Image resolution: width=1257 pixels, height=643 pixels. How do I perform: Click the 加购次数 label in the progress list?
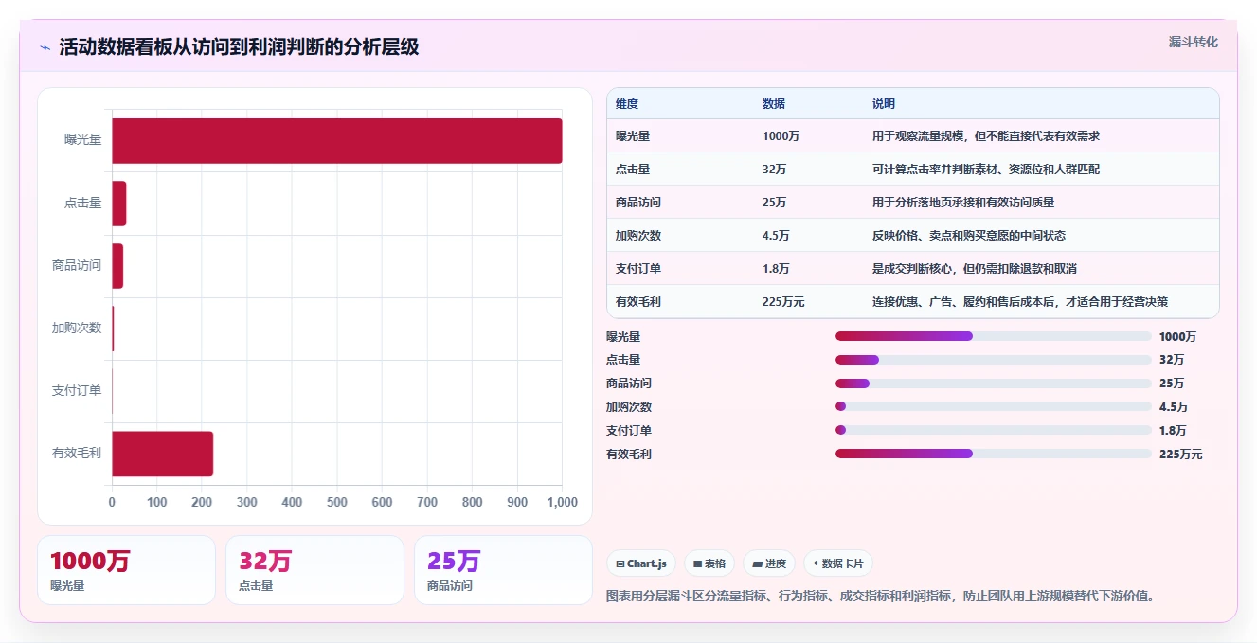(x=629, y=407)
